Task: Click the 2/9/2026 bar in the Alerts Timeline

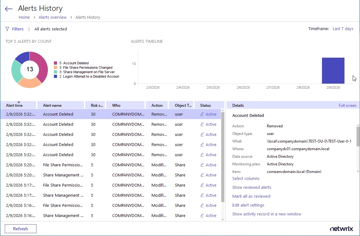Action: [x=333, y=71]
